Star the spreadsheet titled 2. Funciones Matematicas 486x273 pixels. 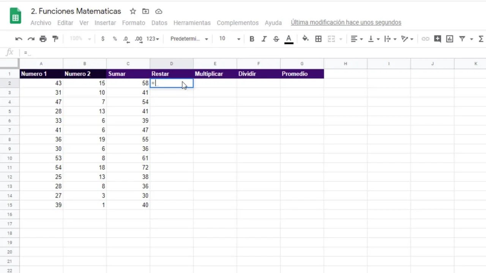coord(133,11)
